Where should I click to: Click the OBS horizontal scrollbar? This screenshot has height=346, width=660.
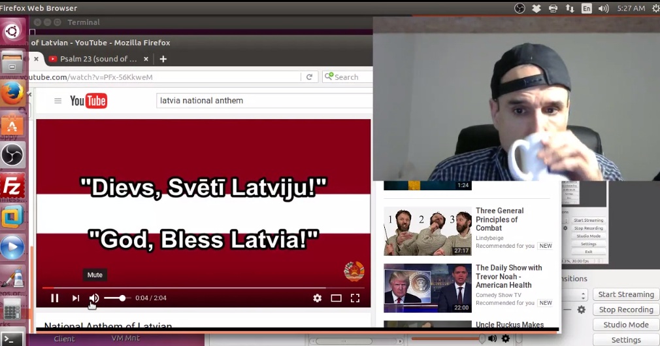tap(357, 341)
